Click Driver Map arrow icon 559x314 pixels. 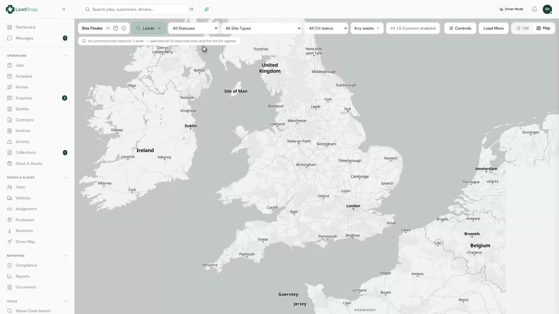tap(10, 242)
